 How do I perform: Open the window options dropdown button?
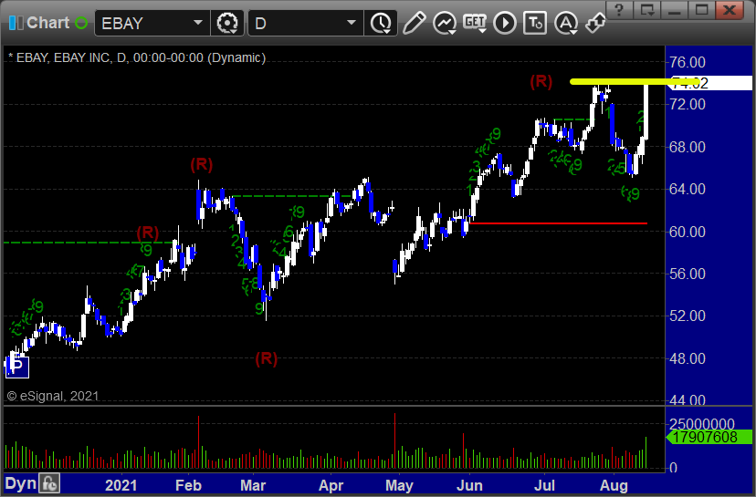pos(647,10)
